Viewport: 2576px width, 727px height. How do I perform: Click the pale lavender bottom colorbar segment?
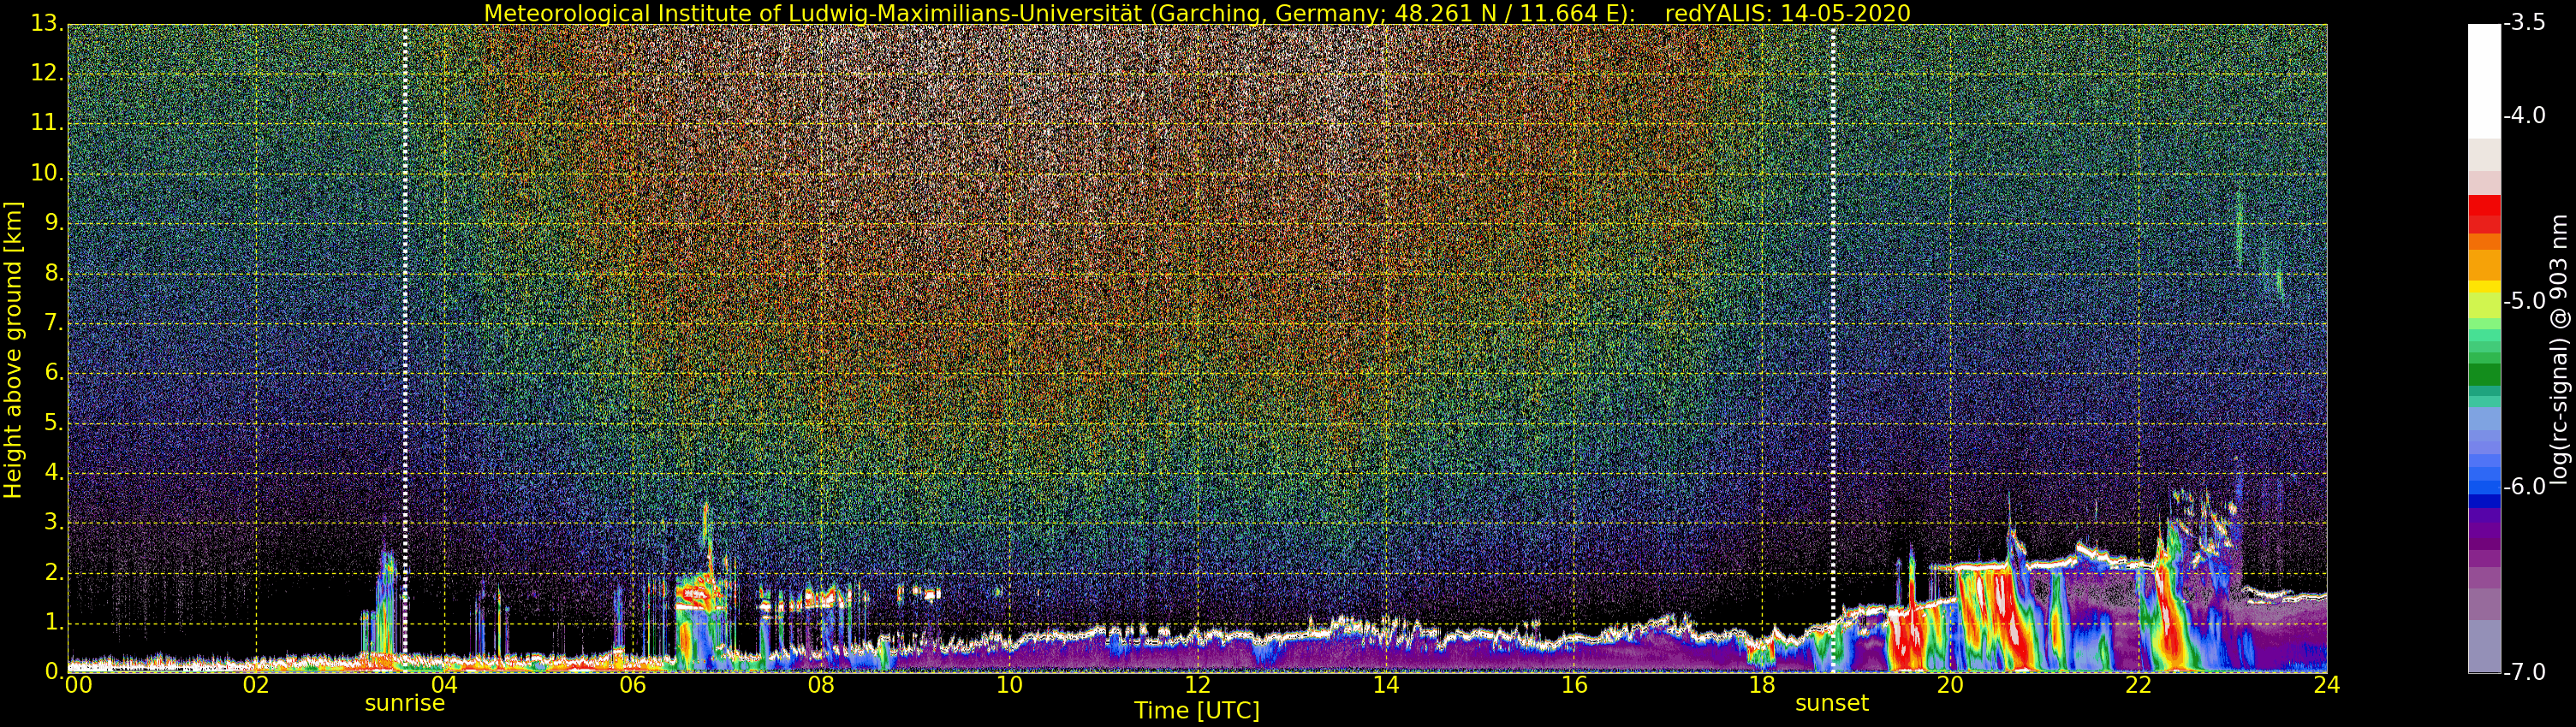click(2484, 646)
